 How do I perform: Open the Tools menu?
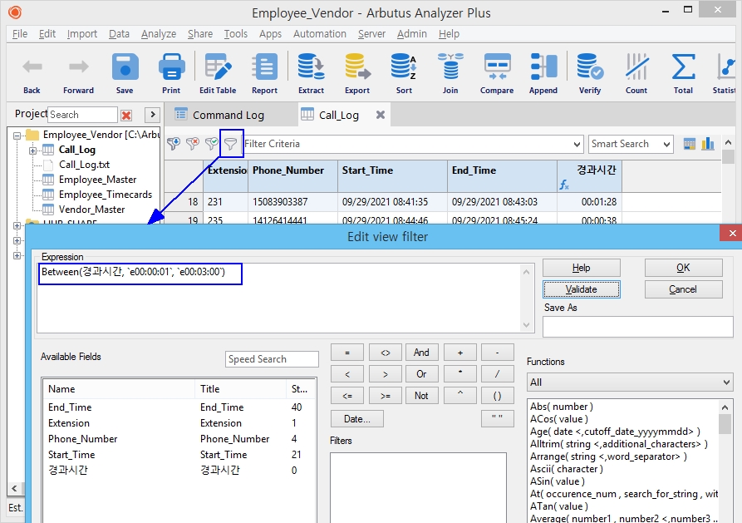pyautogui.click(x=236, y=33)
